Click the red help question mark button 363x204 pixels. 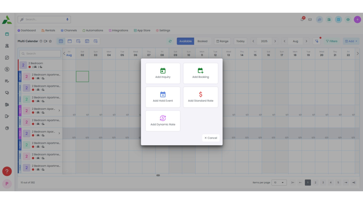pos(7,171)
